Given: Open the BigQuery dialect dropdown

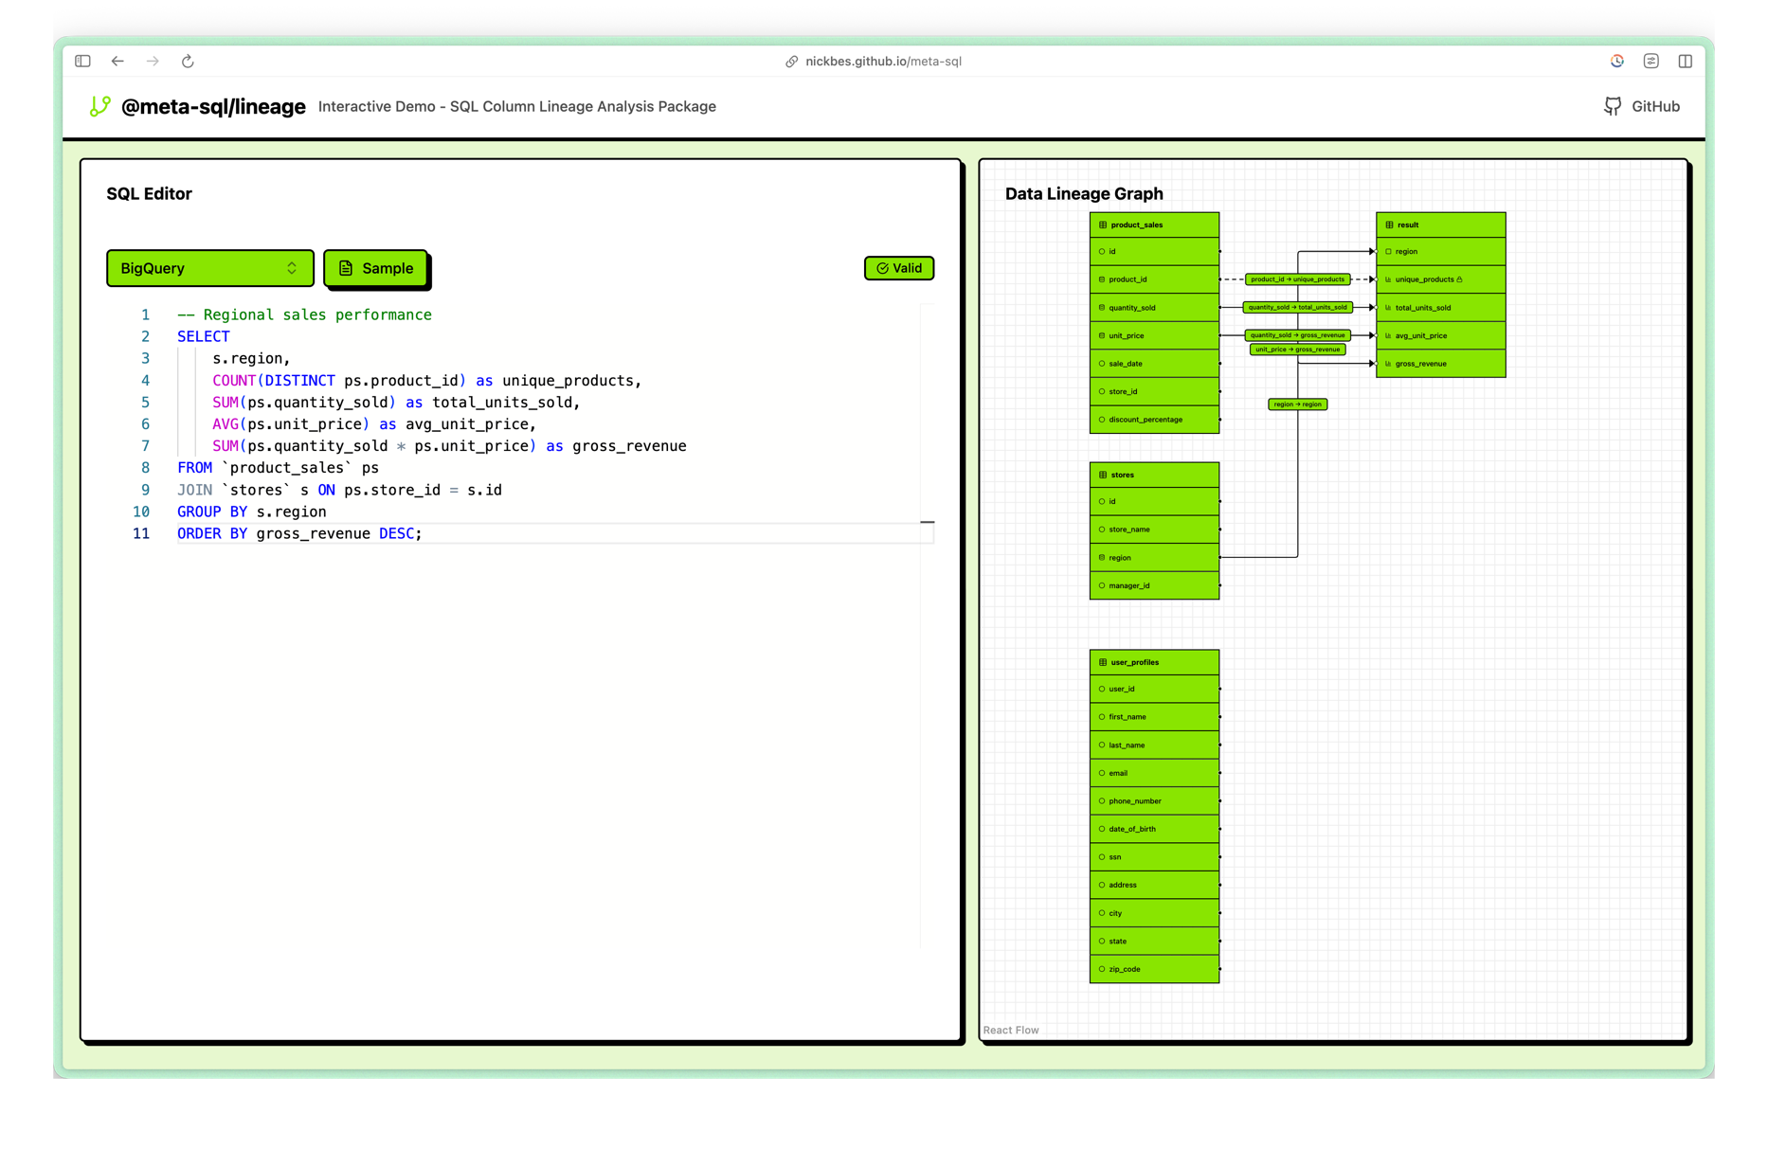Looking at the screenshot, I should pos(209,268).
